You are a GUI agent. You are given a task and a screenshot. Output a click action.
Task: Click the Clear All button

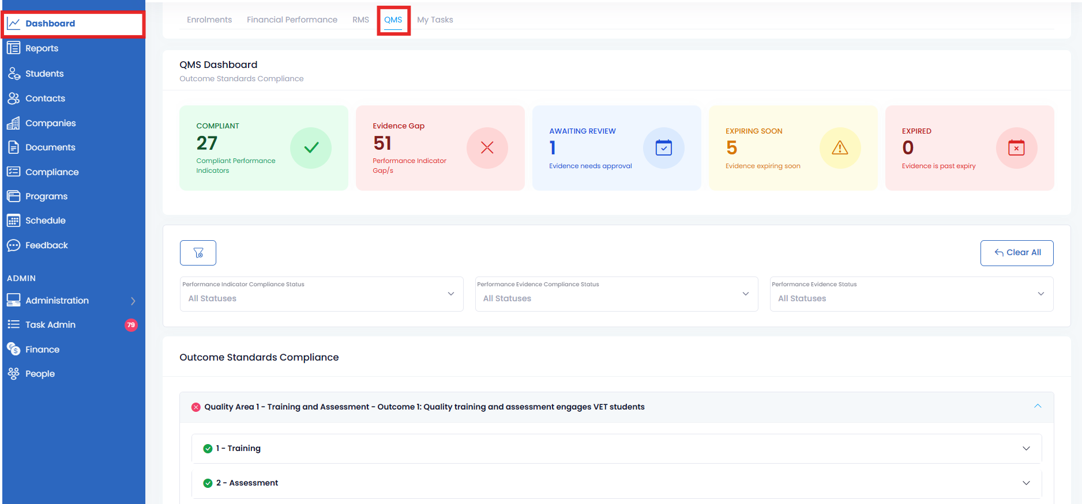click(x=1017, y=253)
